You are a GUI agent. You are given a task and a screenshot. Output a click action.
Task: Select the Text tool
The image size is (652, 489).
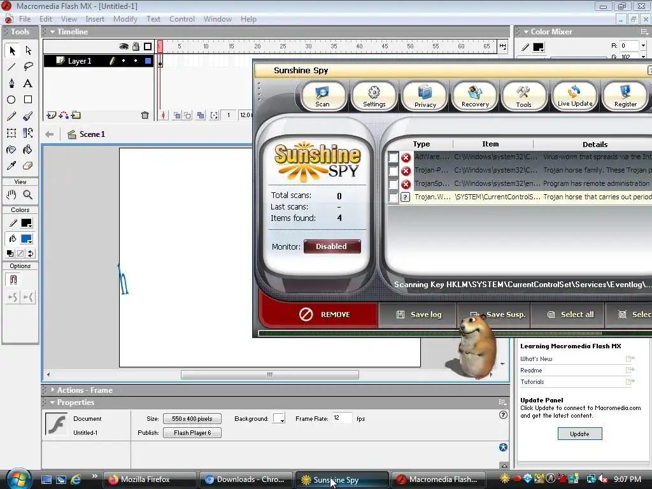[28, 83]
